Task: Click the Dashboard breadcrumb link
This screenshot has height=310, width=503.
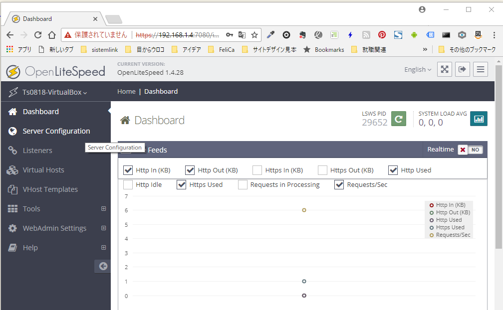Action: (x=161, y=92)
